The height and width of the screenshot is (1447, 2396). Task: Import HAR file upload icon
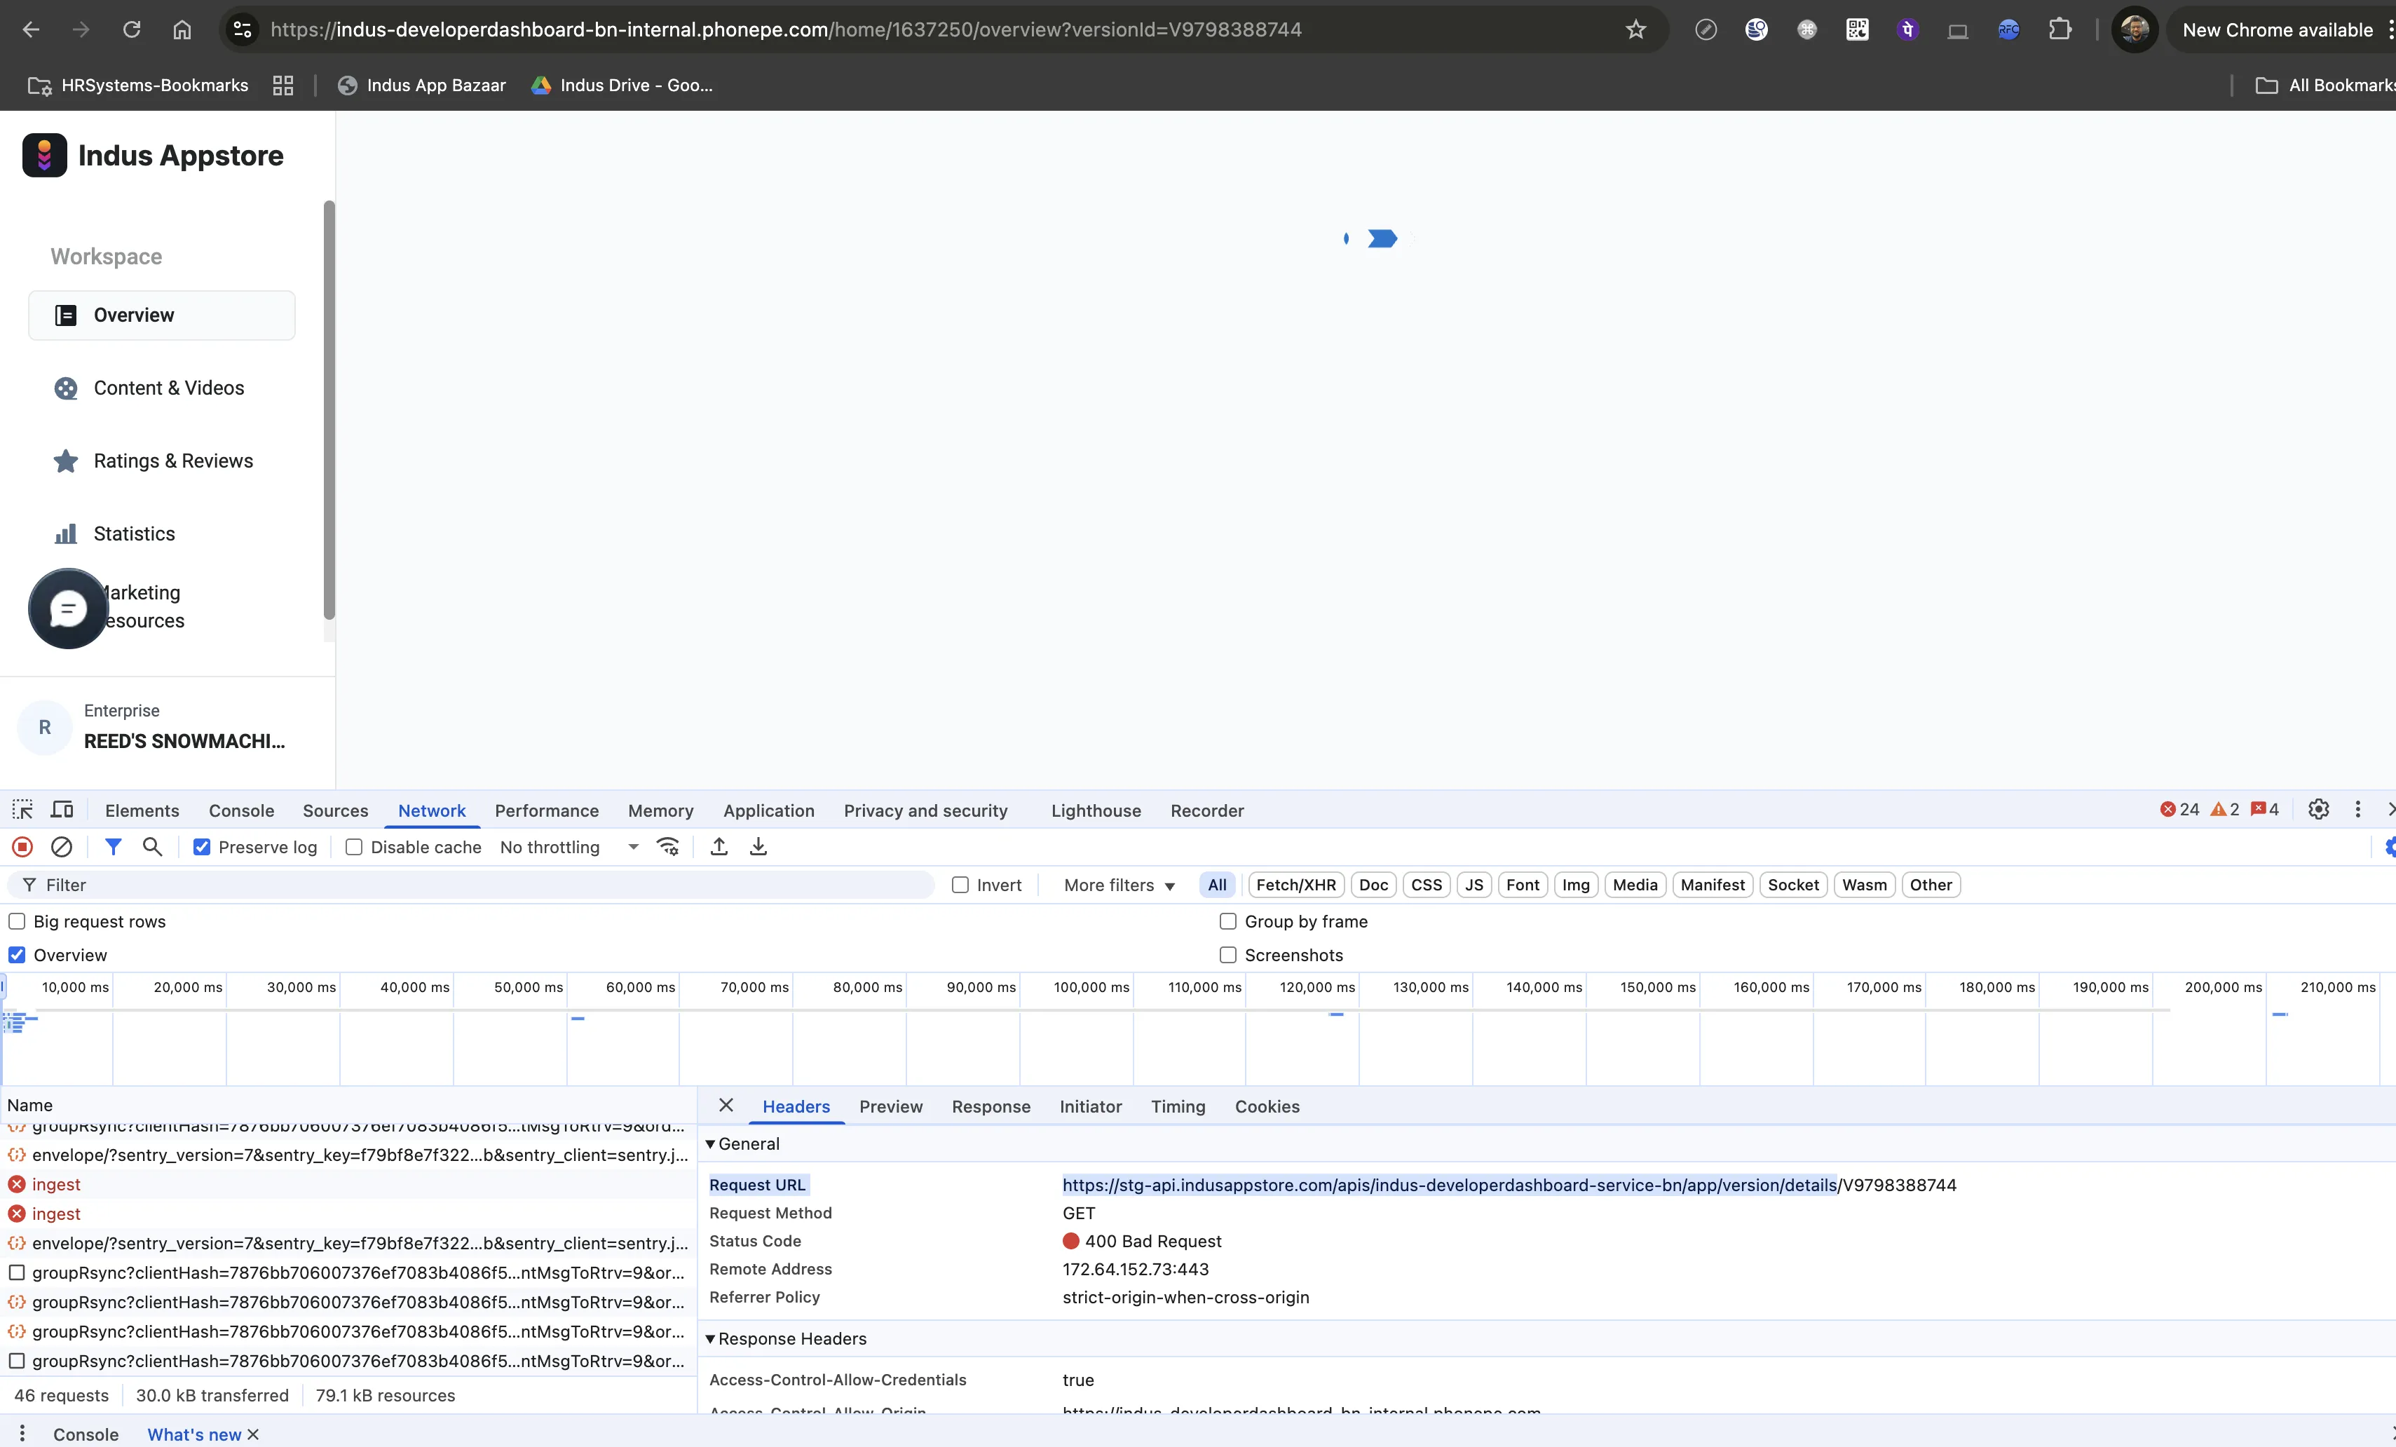click(719, 847)
